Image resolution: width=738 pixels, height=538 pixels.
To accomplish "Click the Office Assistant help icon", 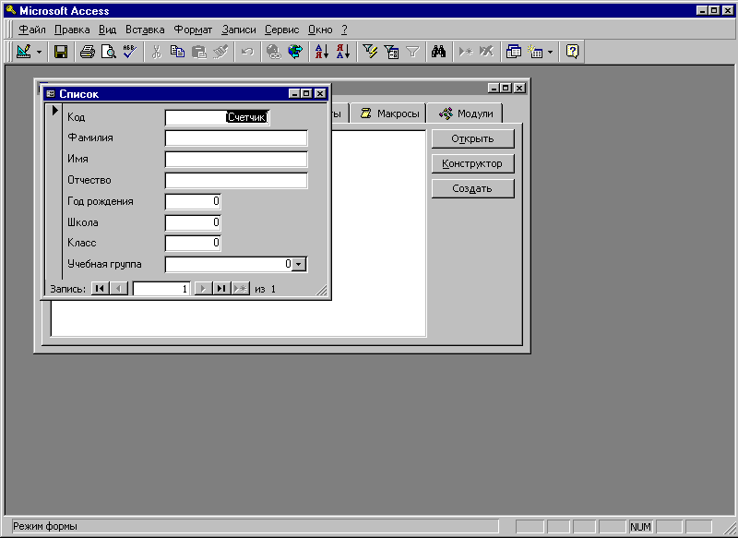I will (x=572, y=52).
